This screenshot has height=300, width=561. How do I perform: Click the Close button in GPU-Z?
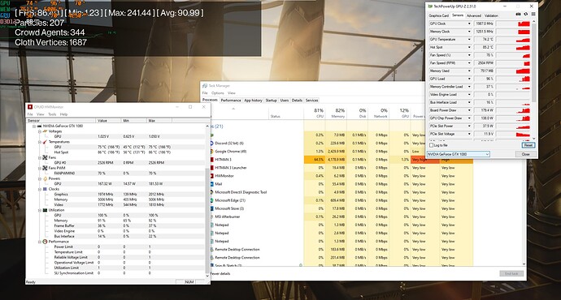coord(525,154)
